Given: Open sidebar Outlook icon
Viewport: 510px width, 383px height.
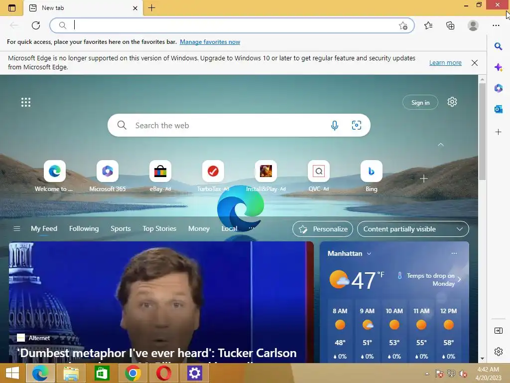Looking at the screenshot, I should coord(498,109).
